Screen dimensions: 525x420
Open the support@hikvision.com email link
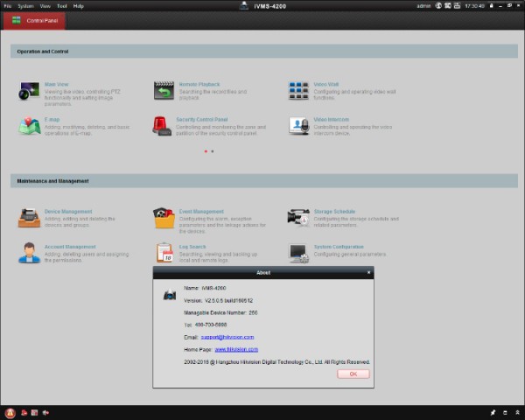227,337
